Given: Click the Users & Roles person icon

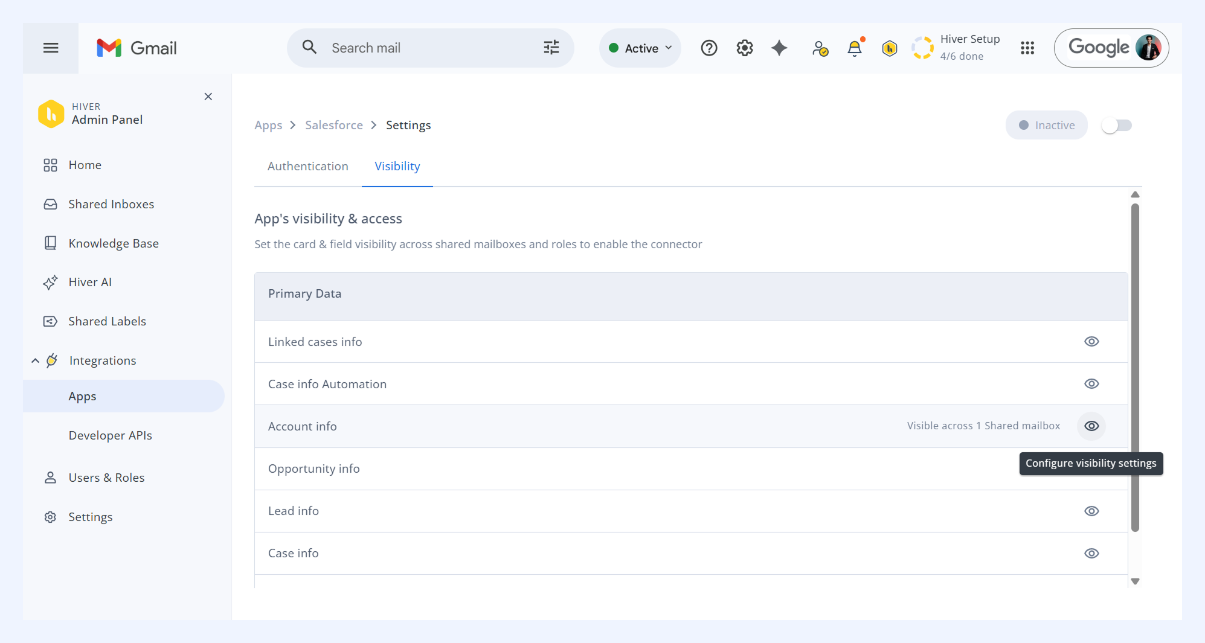Looking at the screenshot, I should pyautogui.click(x=50, y=478).
